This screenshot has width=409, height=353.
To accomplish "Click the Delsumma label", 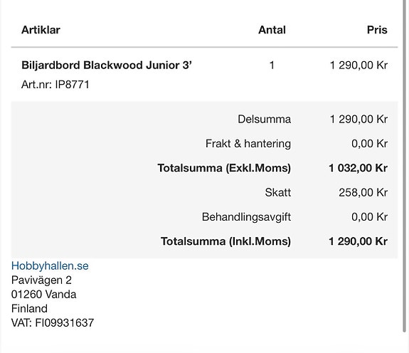I will 264,120.
